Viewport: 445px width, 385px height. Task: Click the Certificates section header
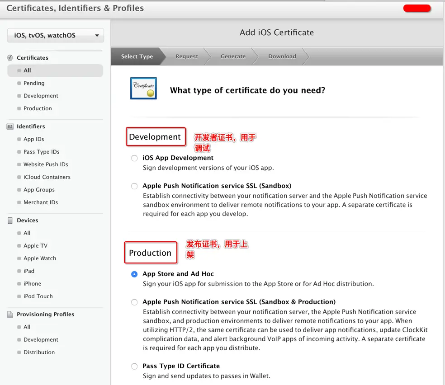pos(33,58)
